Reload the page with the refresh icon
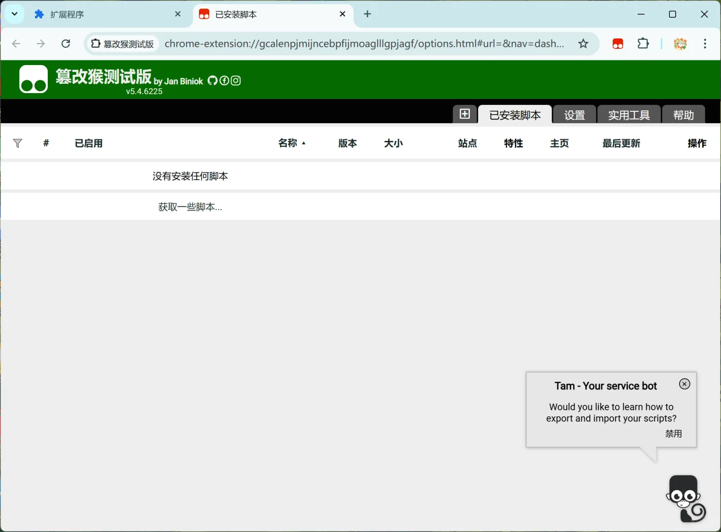The height and width of the screenshot is (532, 721). coord(66,43)
